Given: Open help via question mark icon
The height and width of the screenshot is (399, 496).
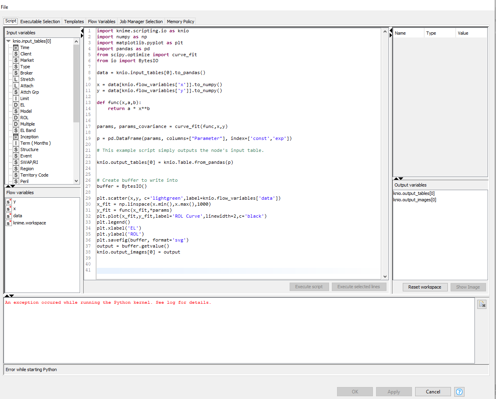Looking at the screenshot, I should (459, 392).
